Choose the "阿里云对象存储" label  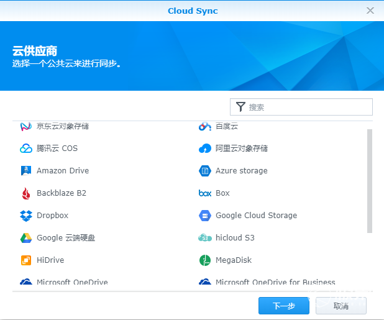coord(242,149)
